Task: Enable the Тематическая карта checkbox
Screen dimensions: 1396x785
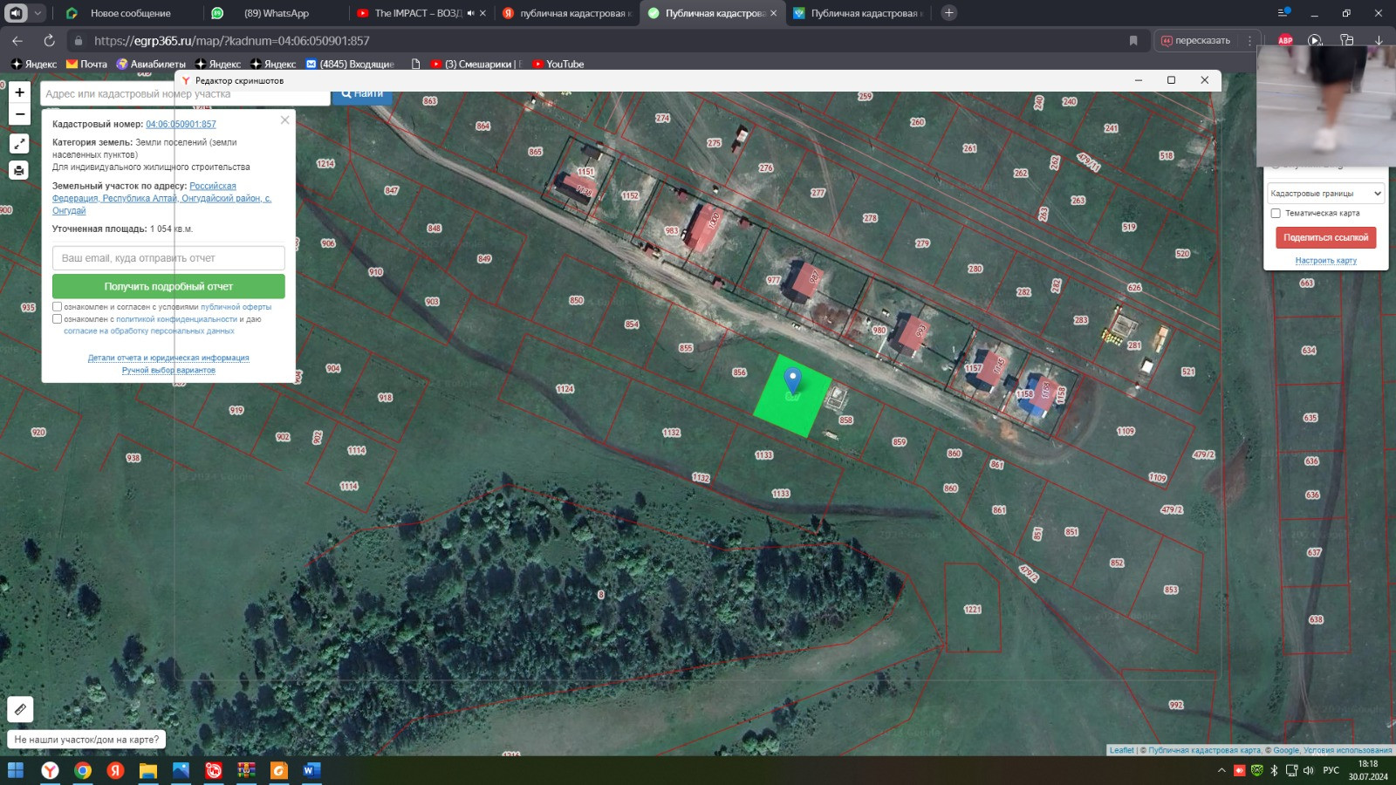Action: pos(1276,213)
